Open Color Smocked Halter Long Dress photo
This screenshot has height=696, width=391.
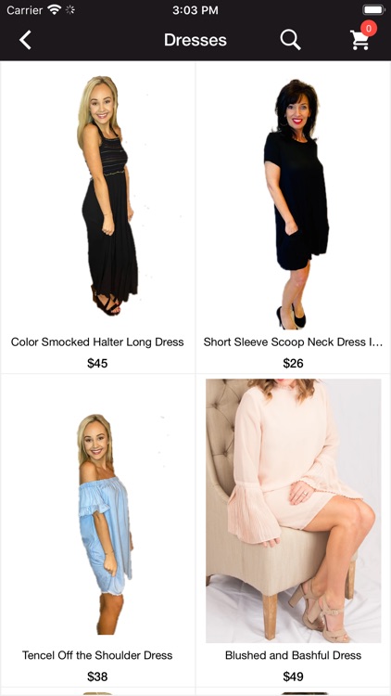(x=106, y=196)
